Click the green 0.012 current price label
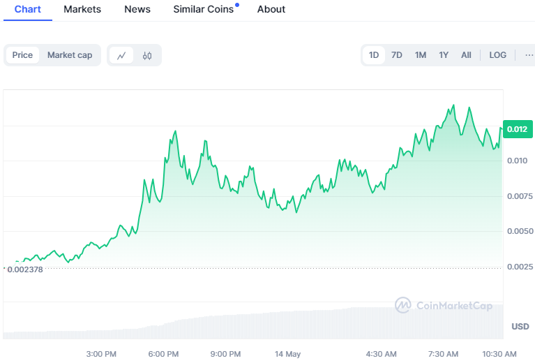 pyautogui.click(x=518, y=129)
